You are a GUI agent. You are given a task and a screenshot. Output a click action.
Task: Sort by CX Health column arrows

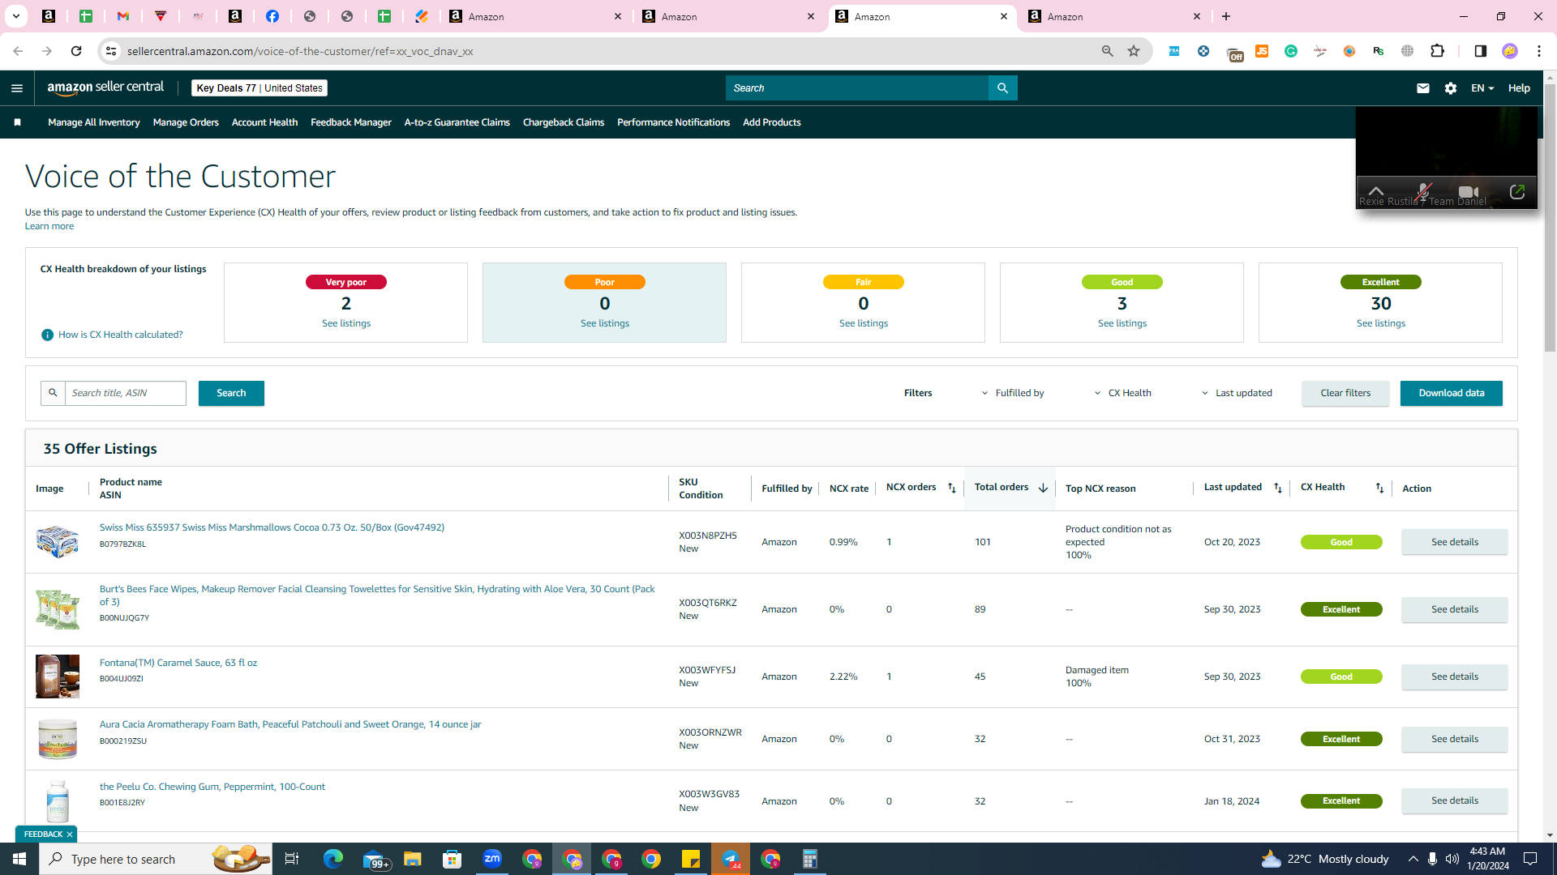tap(1379, 488)
